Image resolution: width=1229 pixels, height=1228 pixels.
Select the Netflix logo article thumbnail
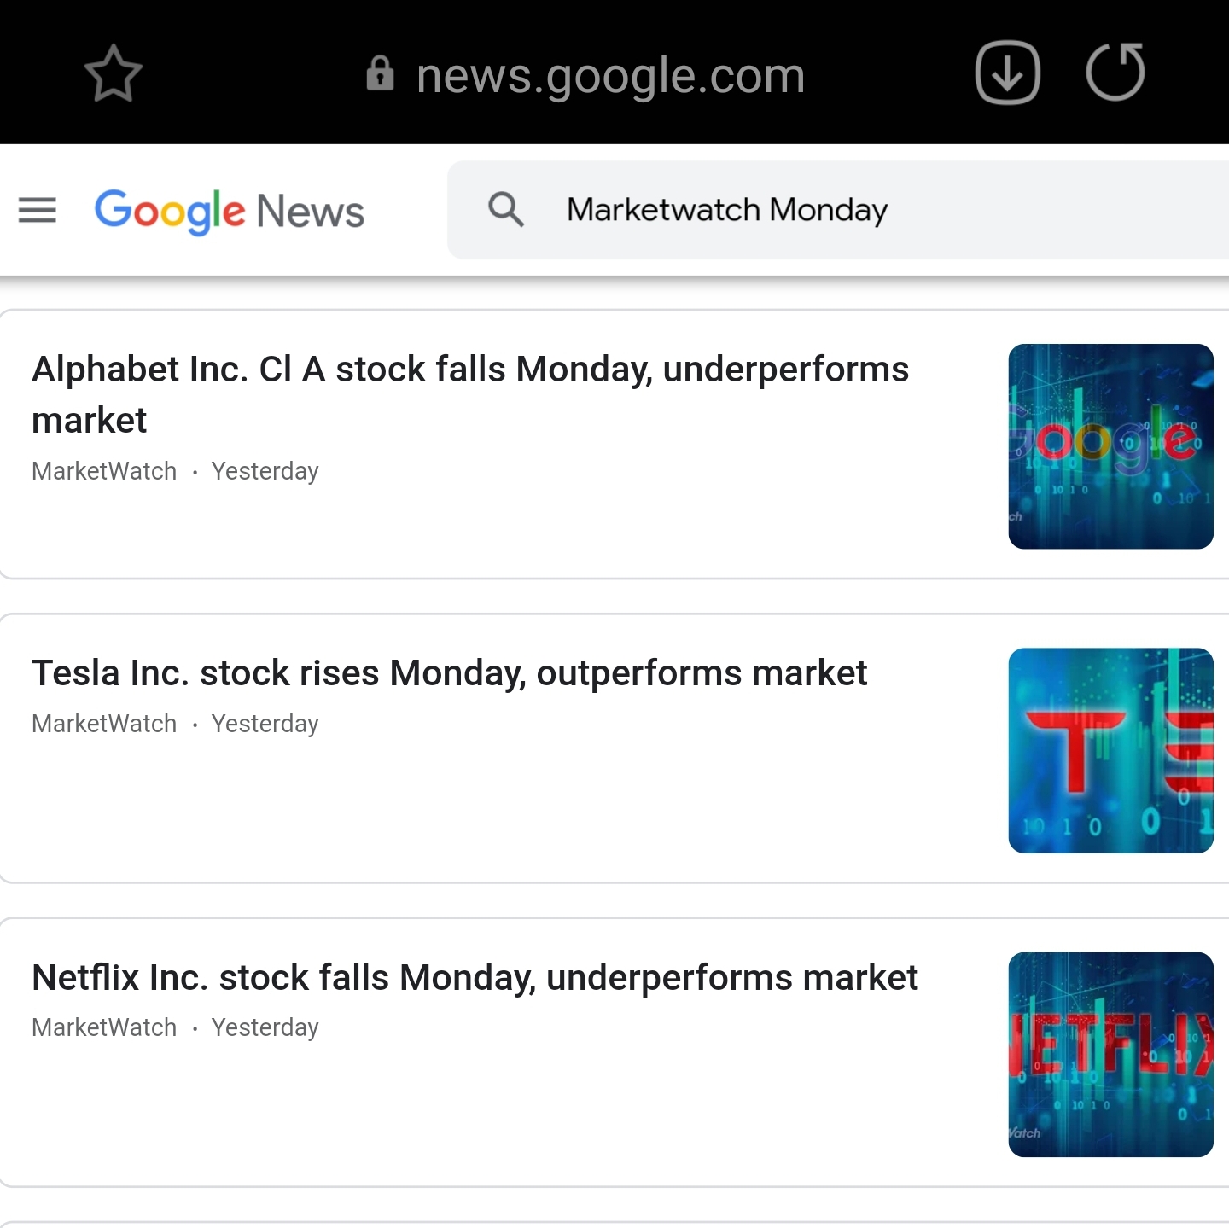(1110, 1055)
